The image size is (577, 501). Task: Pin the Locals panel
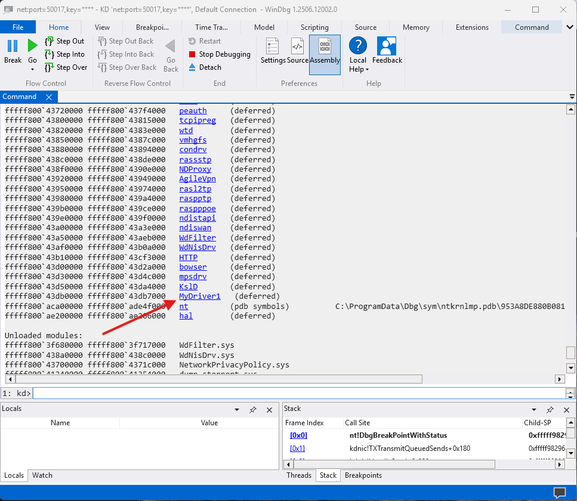253,410
